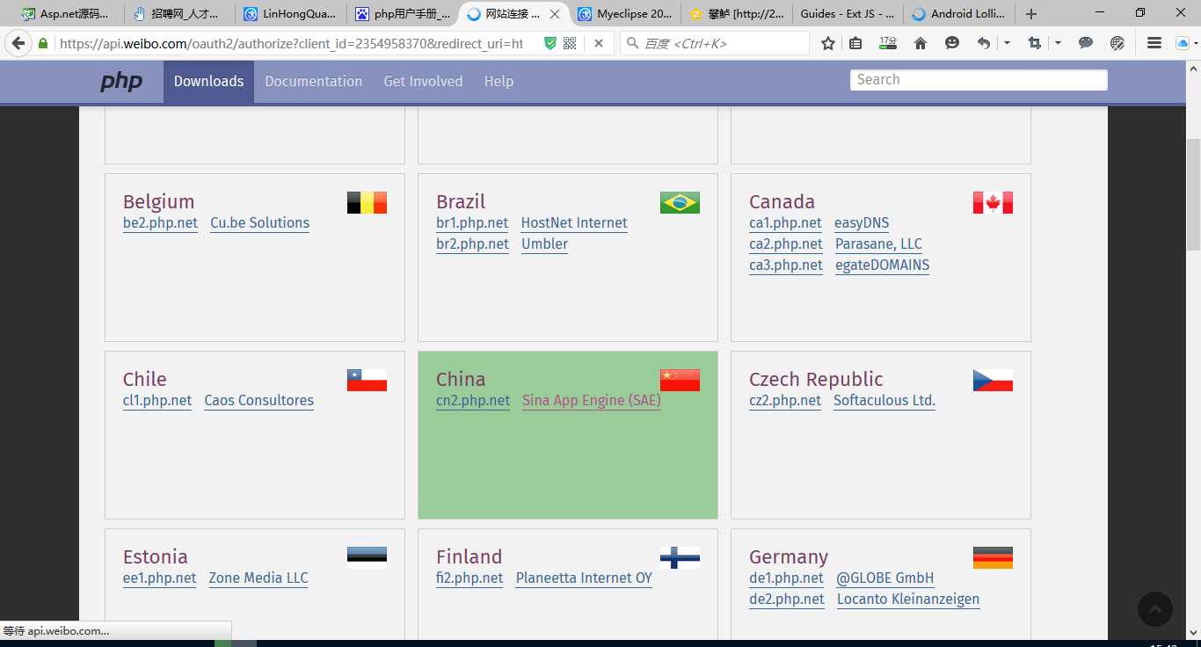Click the globe toolbar icon
Image resolution: width=1201 pixels, height=647 pixels.
[x=1117, y=43]
